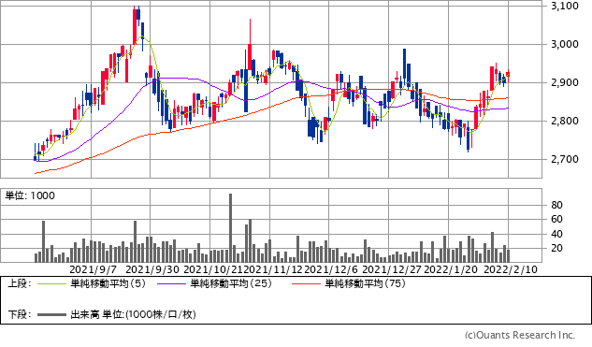This screenshot has width=592, height=347.
Task: Click the 単純移動平均(75) legend text
Action: pos(366,283)
